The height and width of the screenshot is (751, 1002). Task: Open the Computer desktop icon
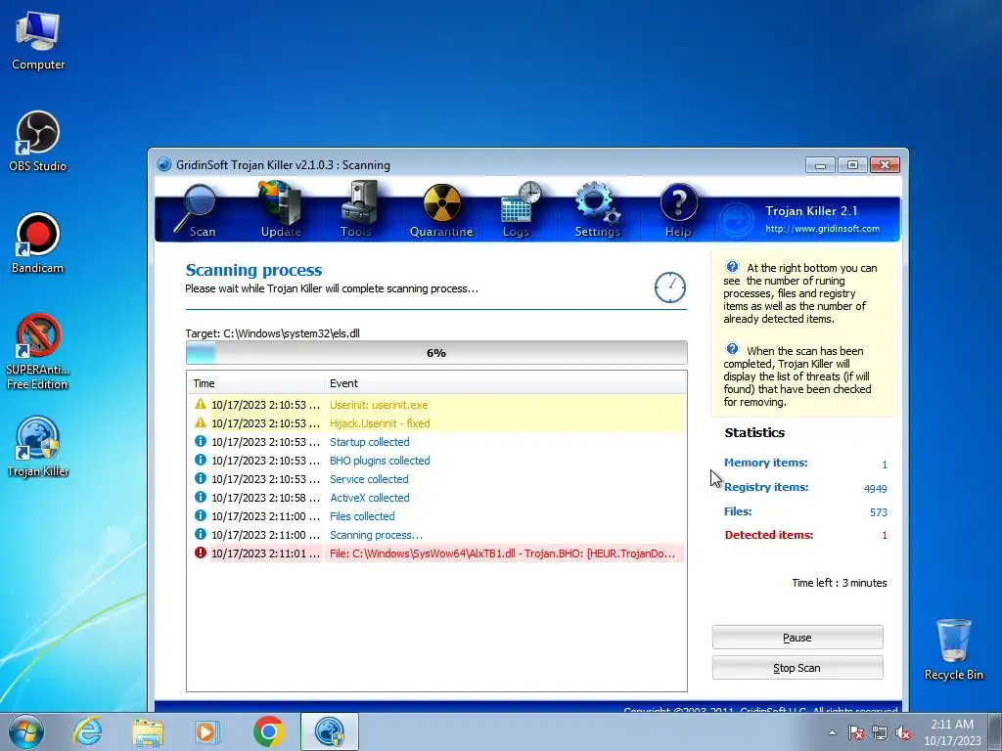point(38,39)
